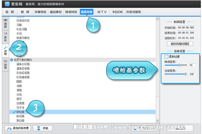Switch to the 卡拉OK tab

pos(117,12)
